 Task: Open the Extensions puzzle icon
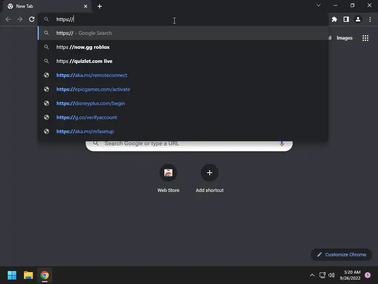click(334, 19)
